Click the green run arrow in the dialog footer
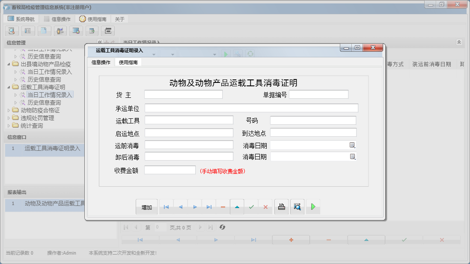This screenshot has width=470, height=264. (313, 206)
